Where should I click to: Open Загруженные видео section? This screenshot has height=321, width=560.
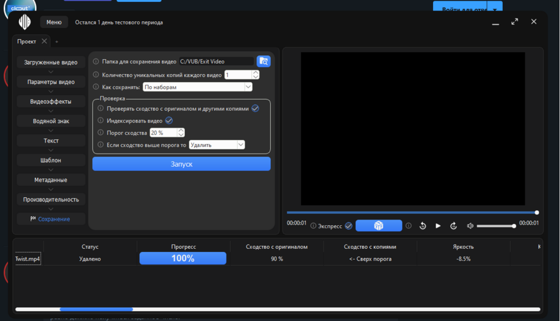click(51, 62)
